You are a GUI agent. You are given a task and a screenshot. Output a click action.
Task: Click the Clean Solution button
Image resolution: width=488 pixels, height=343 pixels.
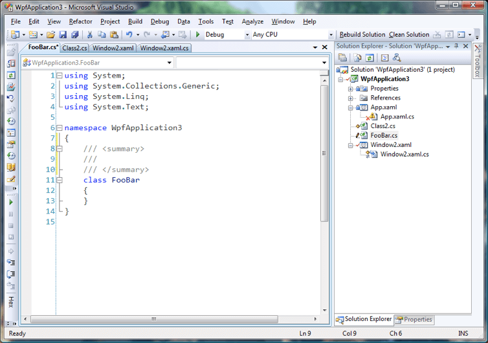point(408,35)
